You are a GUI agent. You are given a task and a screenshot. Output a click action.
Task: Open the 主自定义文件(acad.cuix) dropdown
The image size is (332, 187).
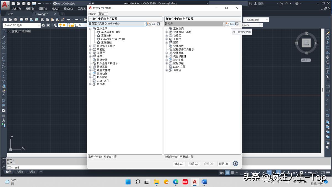(x=145, y=24)
